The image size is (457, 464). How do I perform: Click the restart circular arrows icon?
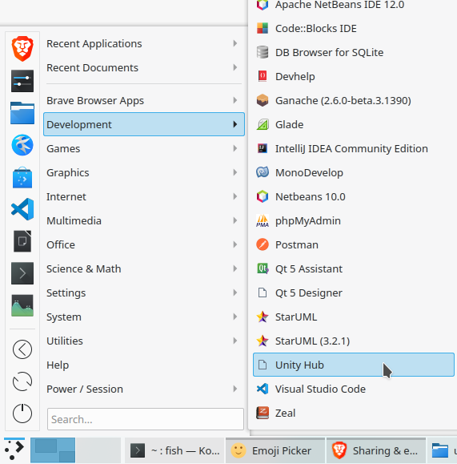(x=22, y=381)
